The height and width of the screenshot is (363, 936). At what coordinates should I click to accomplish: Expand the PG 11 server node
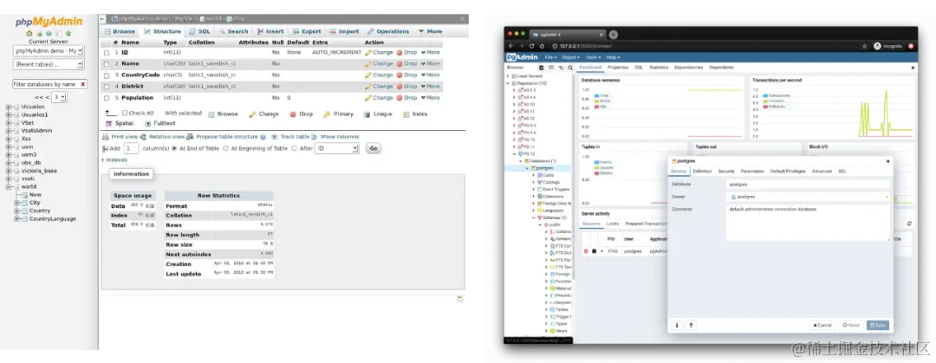pos(515,146)
